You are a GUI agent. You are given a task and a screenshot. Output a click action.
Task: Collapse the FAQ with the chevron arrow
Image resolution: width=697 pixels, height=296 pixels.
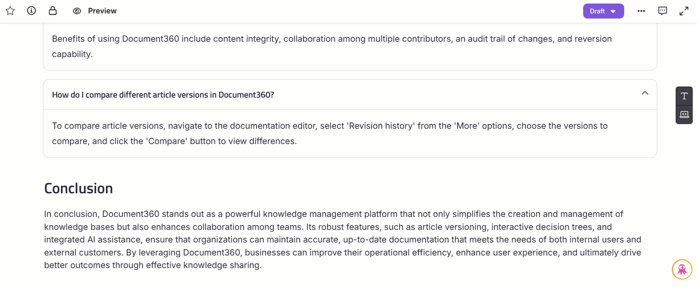(x=645, y=93)
